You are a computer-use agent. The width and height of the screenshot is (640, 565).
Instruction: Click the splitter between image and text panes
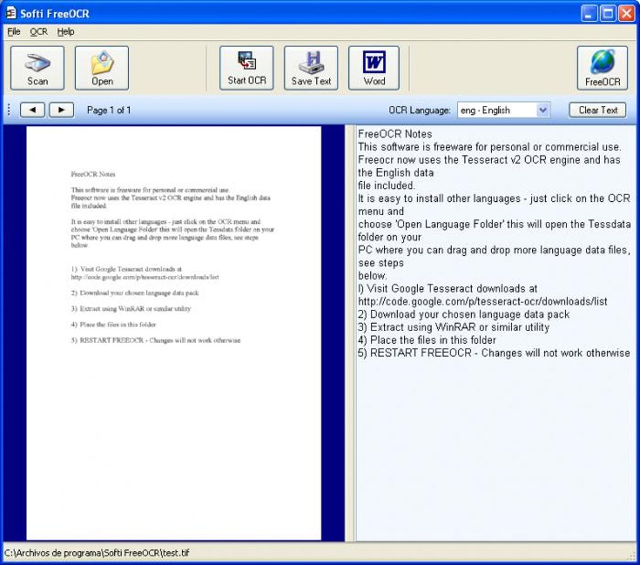coord(350,333)
